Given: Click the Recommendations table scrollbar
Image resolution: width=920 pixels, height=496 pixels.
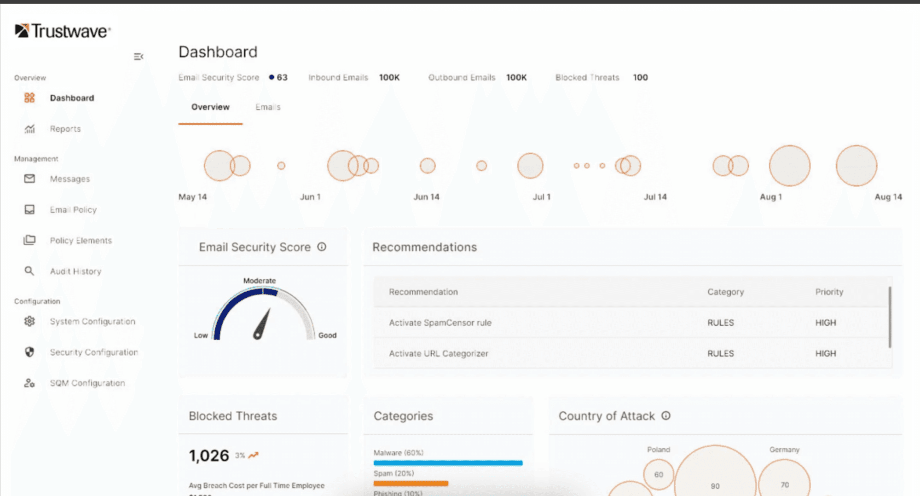Looking at the screenshot, I should tap(890, 317).
